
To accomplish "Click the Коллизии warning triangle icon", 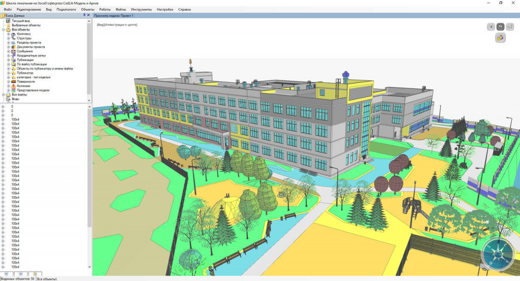I will tap(13, 86).
